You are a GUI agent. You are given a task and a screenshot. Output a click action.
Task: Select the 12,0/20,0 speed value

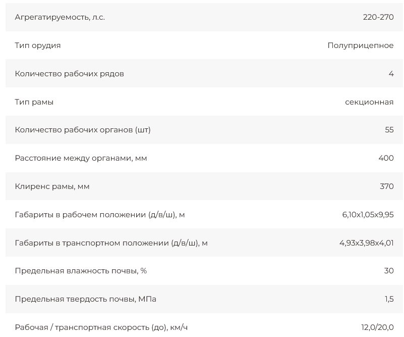[377, 327]
